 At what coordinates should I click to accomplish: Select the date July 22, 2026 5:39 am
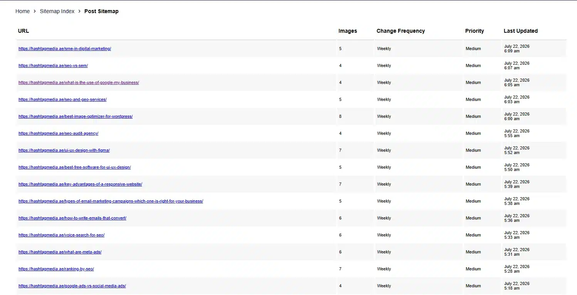pyautogui.click(x=517, y=184)
